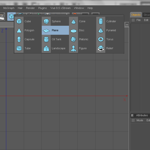Insert an Oil Tank primitive
This screenshot has height=150, width=150.
click(x=55, y=39)
